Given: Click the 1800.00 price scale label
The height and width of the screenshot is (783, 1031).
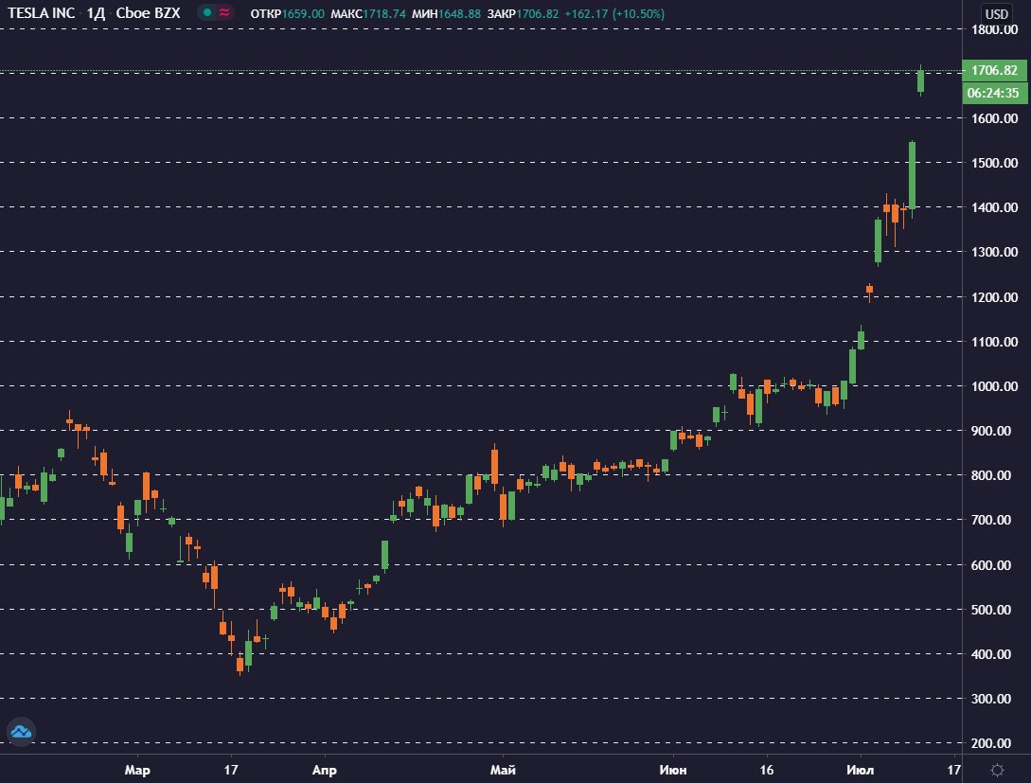Looking at the screenshot, I should (994, 29).
